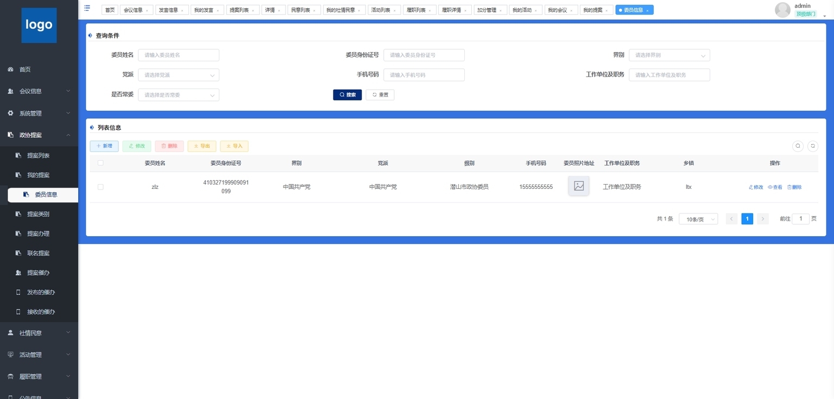Open 提案类别 in the sidebar
The image size is (834, 399).
(39, 214)
